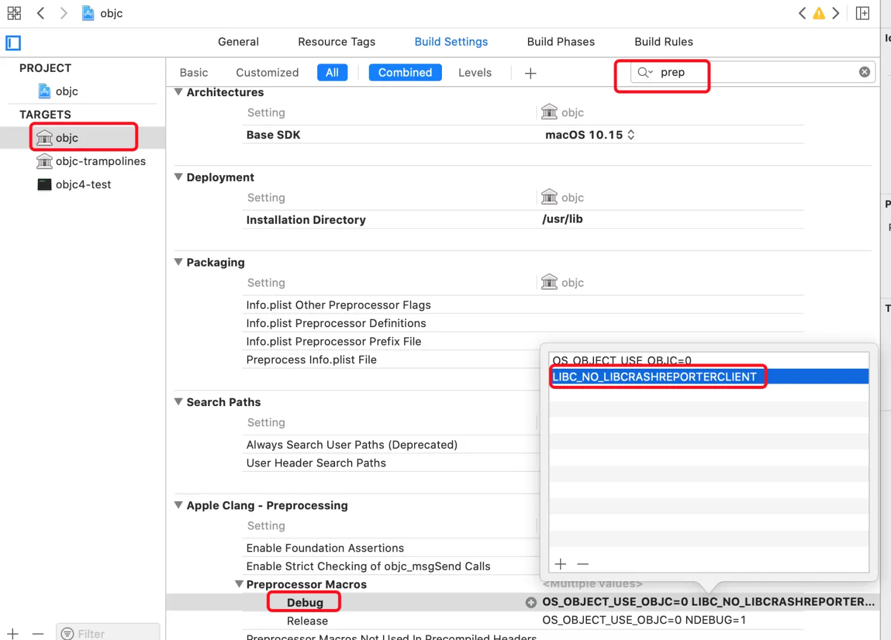Edit Release value OS_OBJECT_USE_OBJC=0 NDEBUG=1
Image resolution: width=891 pixels, height=640 pixels.
644,620
